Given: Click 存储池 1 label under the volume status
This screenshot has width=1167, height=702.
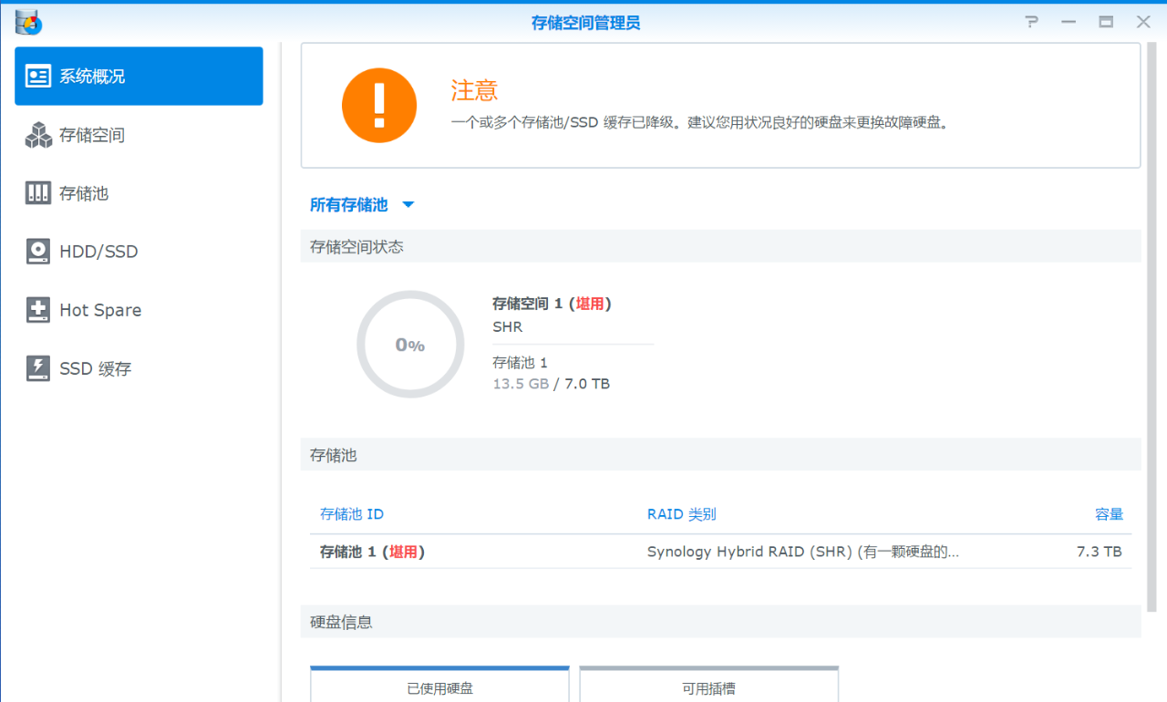Looking at the screenshot, I should tap(521, 362).
